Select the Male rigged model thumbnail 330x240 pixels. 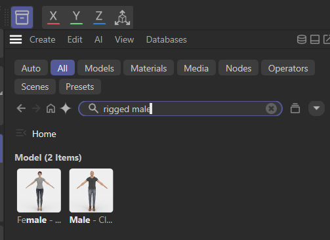coord(91,190)
